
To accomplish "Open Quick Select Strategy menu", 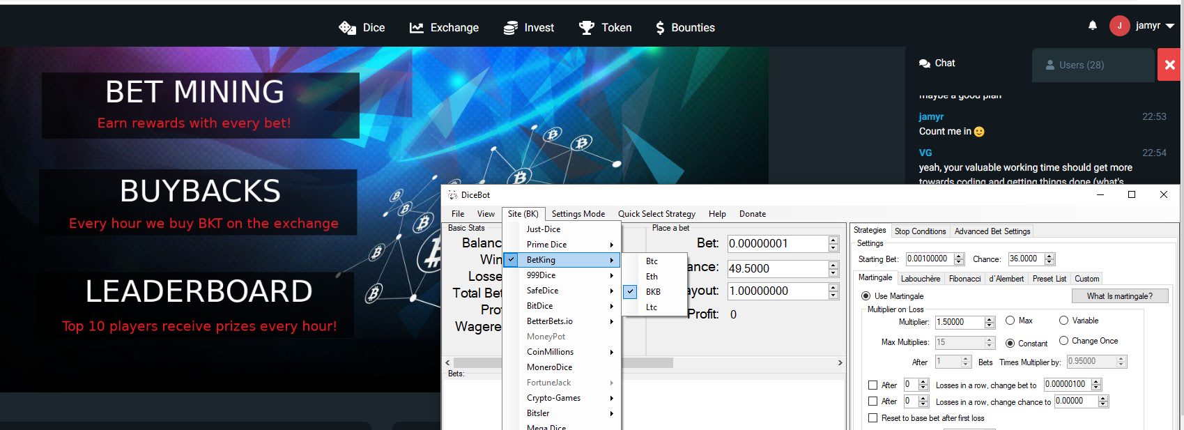I will 656,214.
